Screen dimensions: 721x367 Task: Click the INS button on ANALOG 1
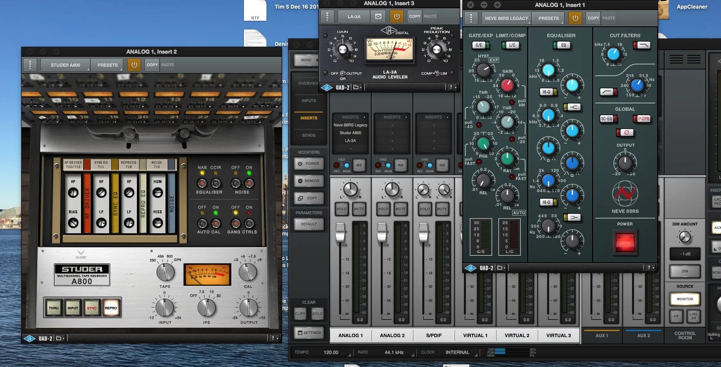(x=359, y=165)
